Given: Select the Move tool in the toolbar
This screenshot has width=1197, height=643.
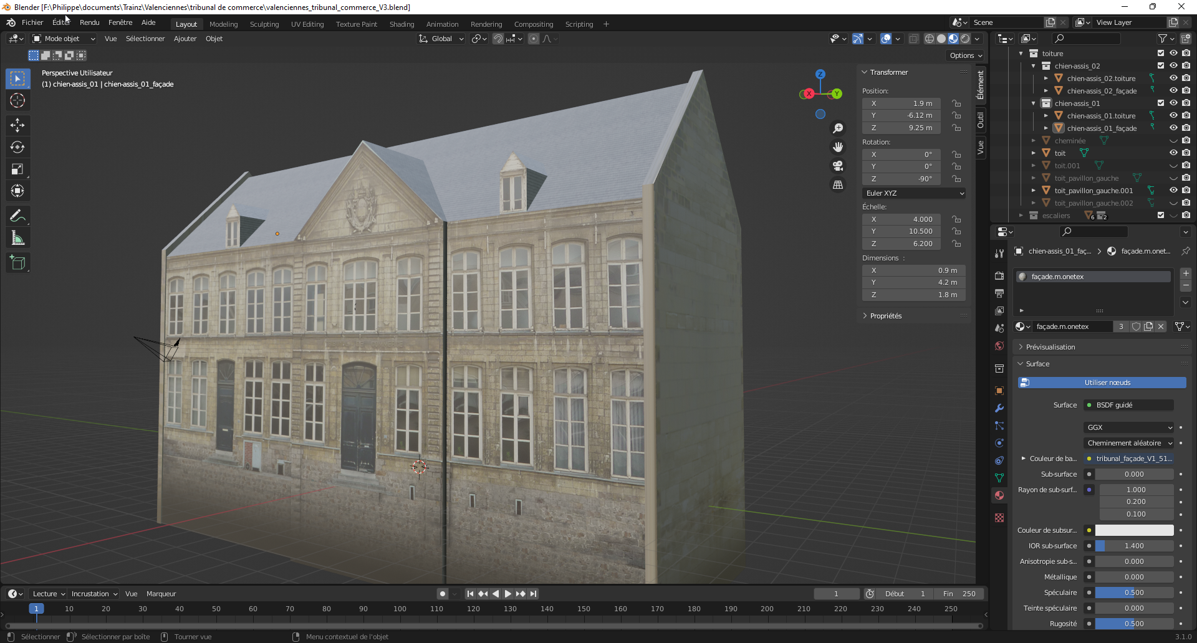Looking at the screenshot, I should [x=17, y=125].
